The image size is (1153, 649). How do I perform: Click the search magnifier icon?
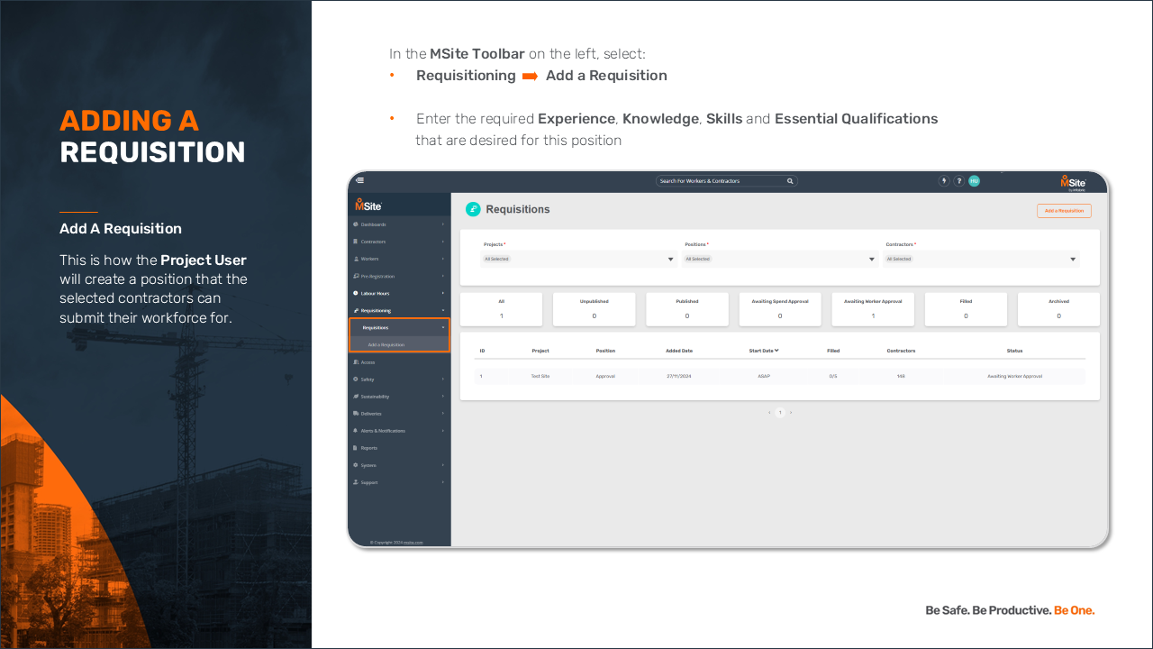(x=790, y=181)
